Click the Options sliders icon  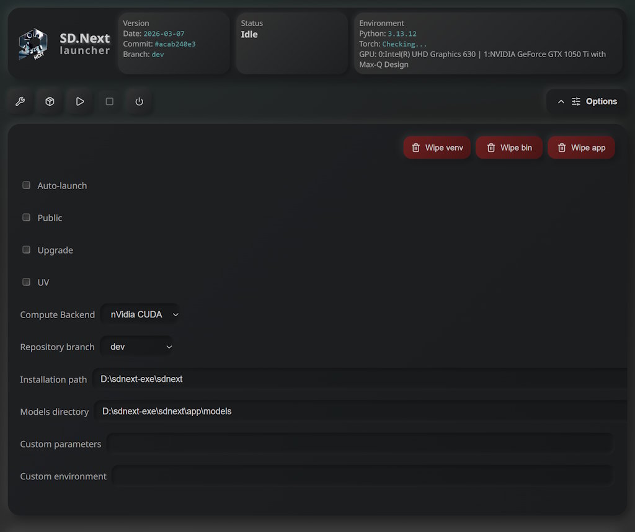(x=576, y=102)
